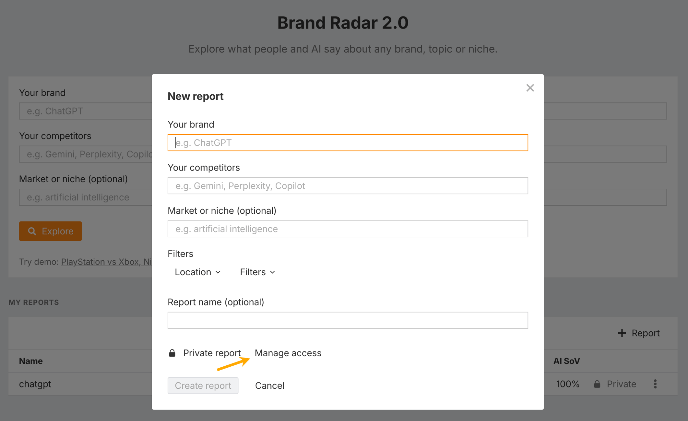Click the three-dot menu on chatgpt row

pos(655,384)
